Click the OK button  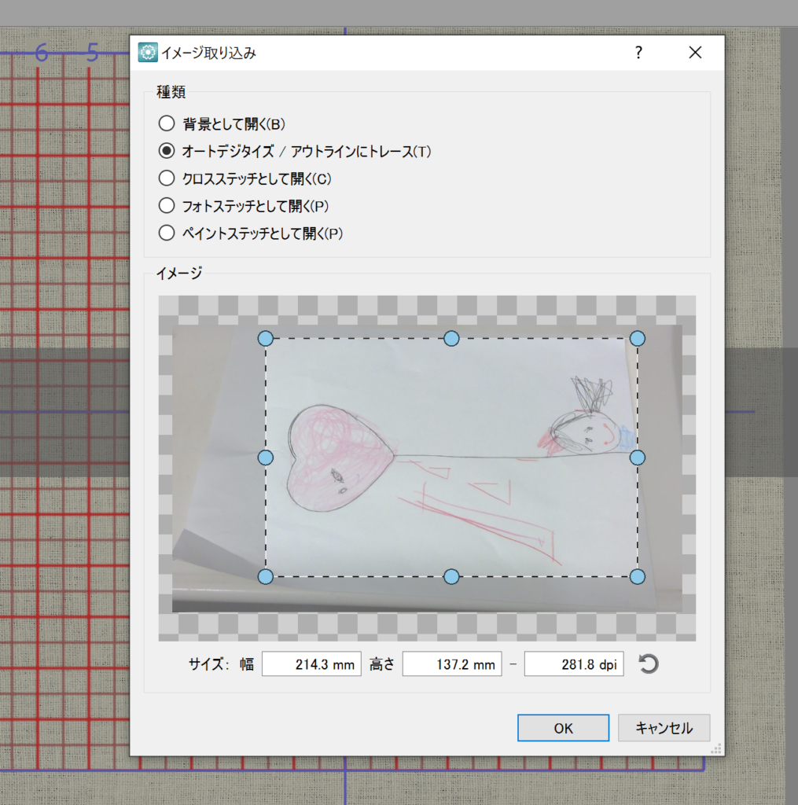[563, 728]
